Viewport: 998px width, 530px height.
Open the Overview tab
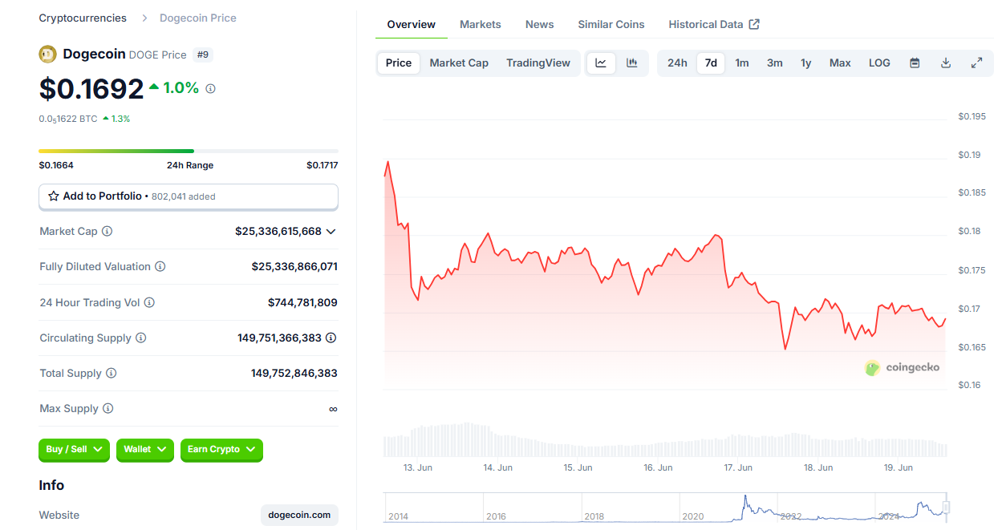pos(412,24)
